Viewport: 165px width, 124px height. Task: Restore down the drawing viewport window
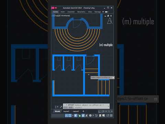[x=108, y=16]
